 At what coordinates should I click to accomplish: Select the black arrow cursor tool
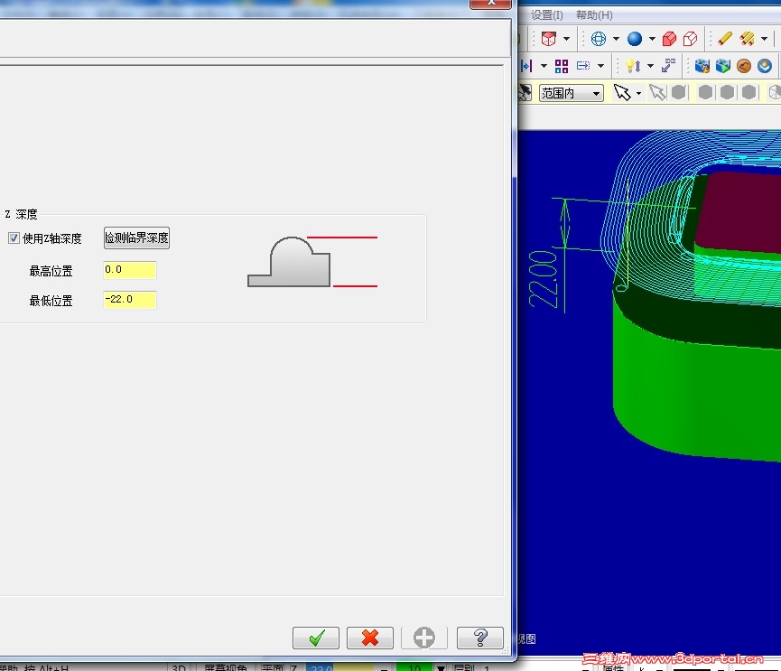click(x=621, y=93)
